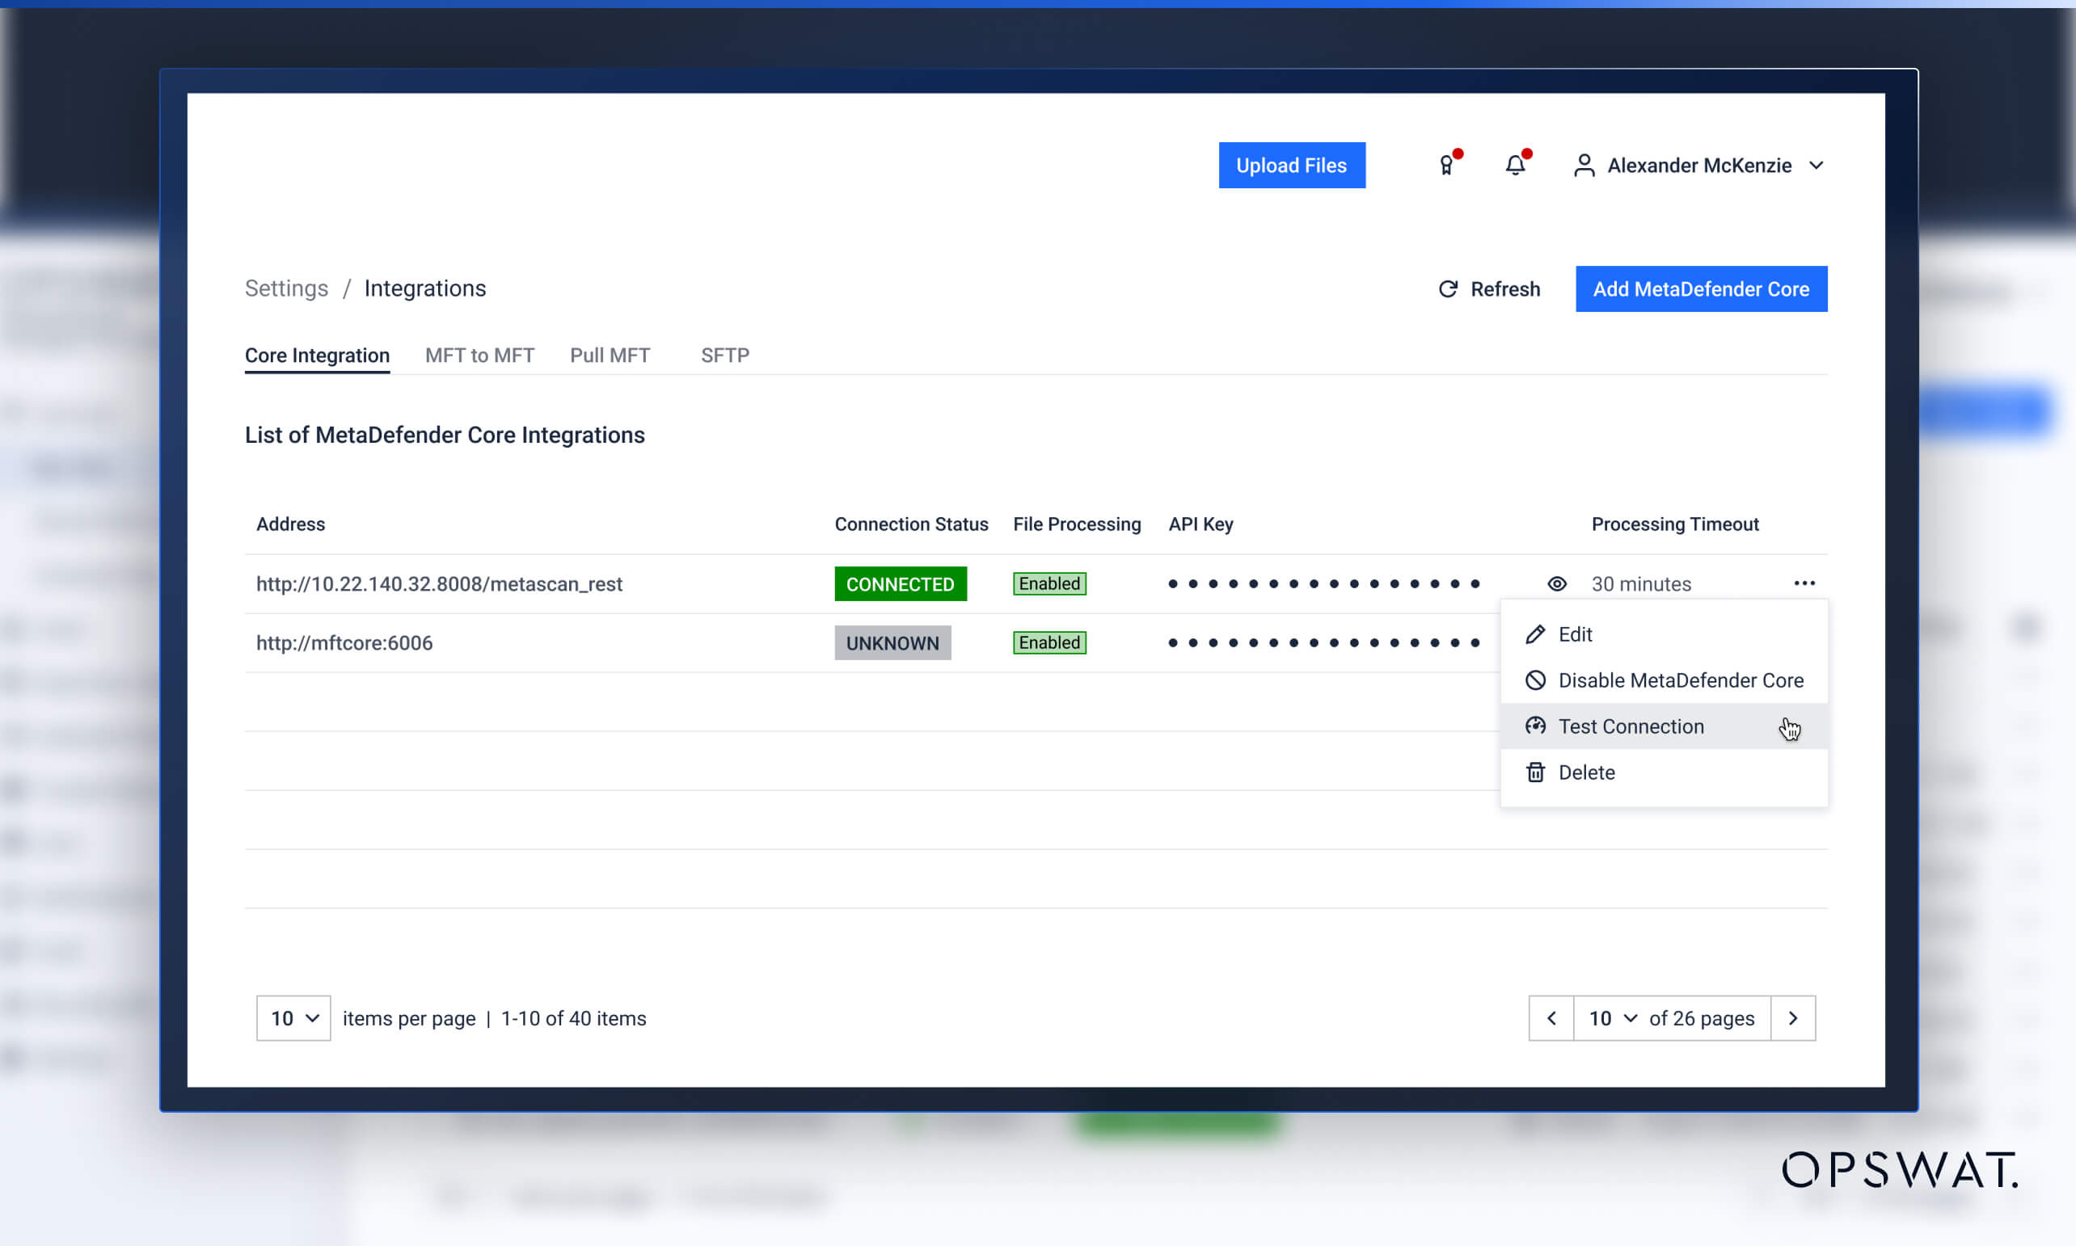This screenshot has width=2076, height=1246.
Task: Select the Edit pencil icon
Action: [x=1536, y=634]
